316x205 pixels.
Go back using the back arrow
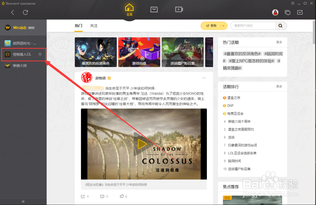click(13, 12)
